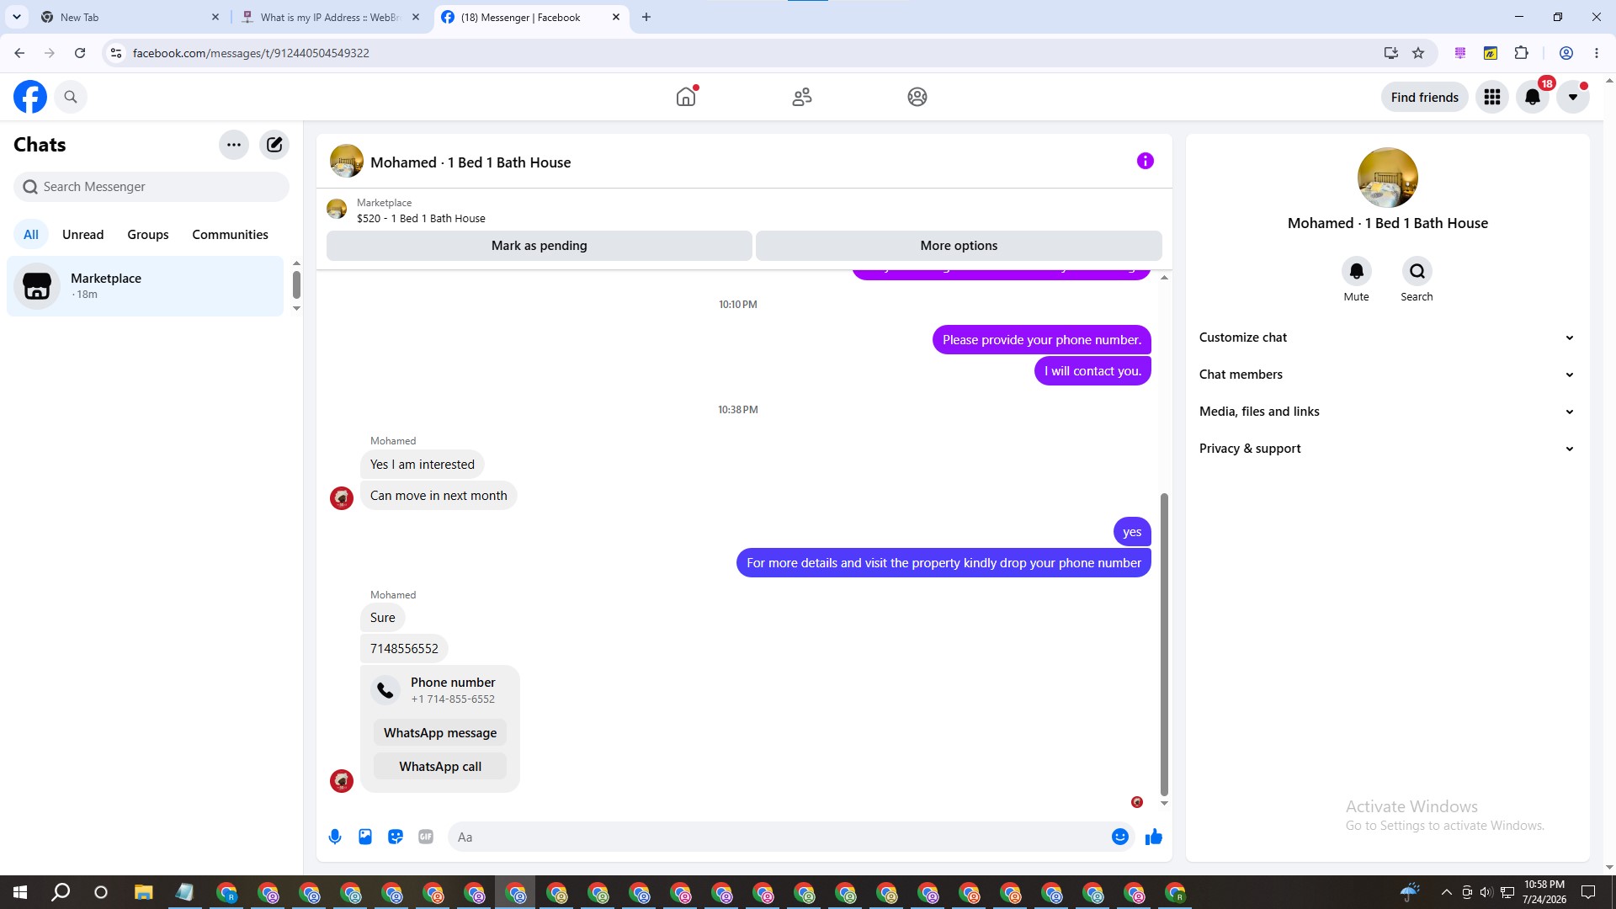Go to the Home feed icon
Screen dimensions: 1616x909
point(686,97)
